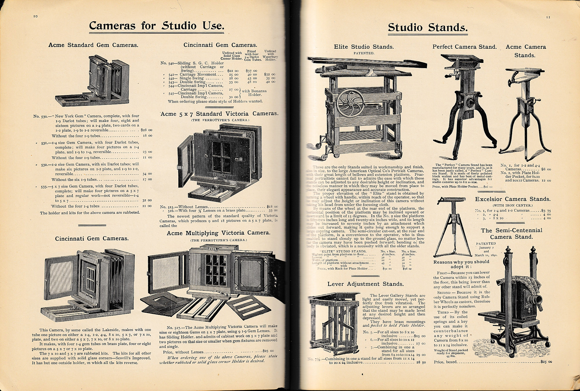
Task: Click "Price, boxed $25 00" line
Action: tap(493, 362)
